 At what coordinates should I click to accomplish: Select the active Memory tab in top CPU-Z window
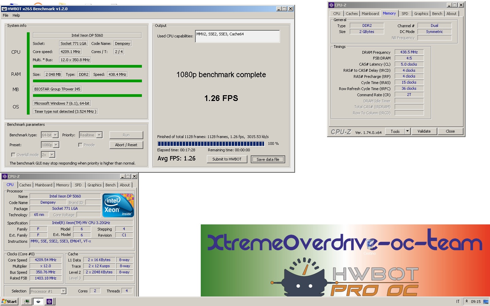tap(389, 13)
